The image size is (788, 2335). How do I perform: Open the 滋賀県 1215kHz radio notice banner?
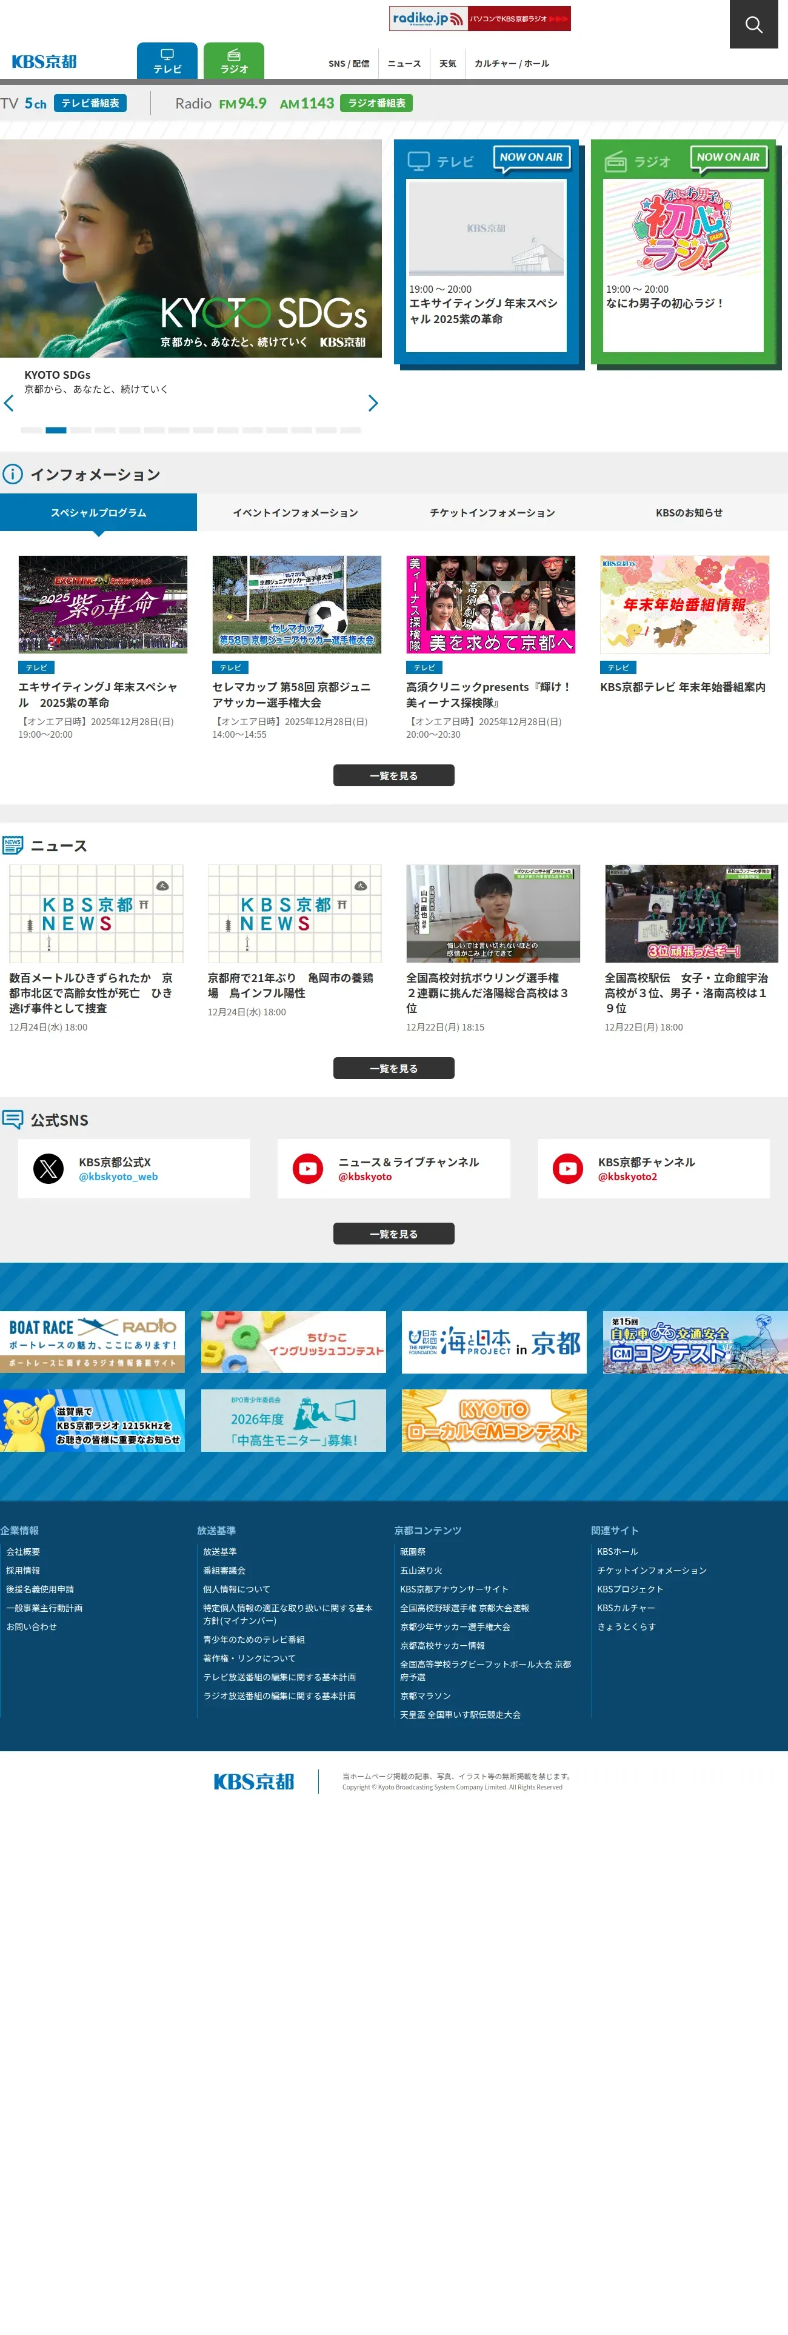tap(93, 1420)
